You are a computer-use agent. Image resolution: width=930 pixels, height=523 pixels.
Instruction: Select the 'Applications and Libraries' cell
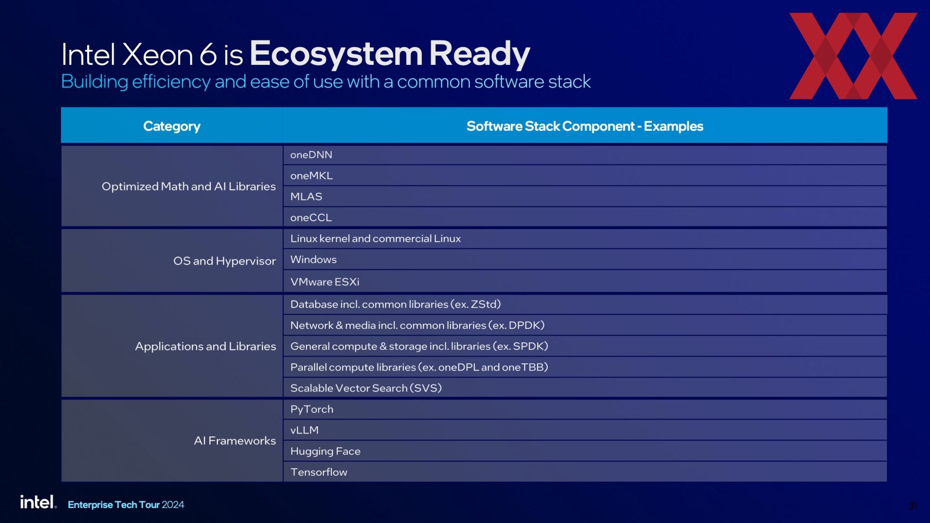pos(172,346)
